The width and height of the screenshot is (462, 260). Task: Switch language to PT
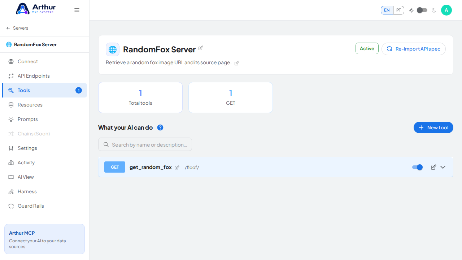398,10
